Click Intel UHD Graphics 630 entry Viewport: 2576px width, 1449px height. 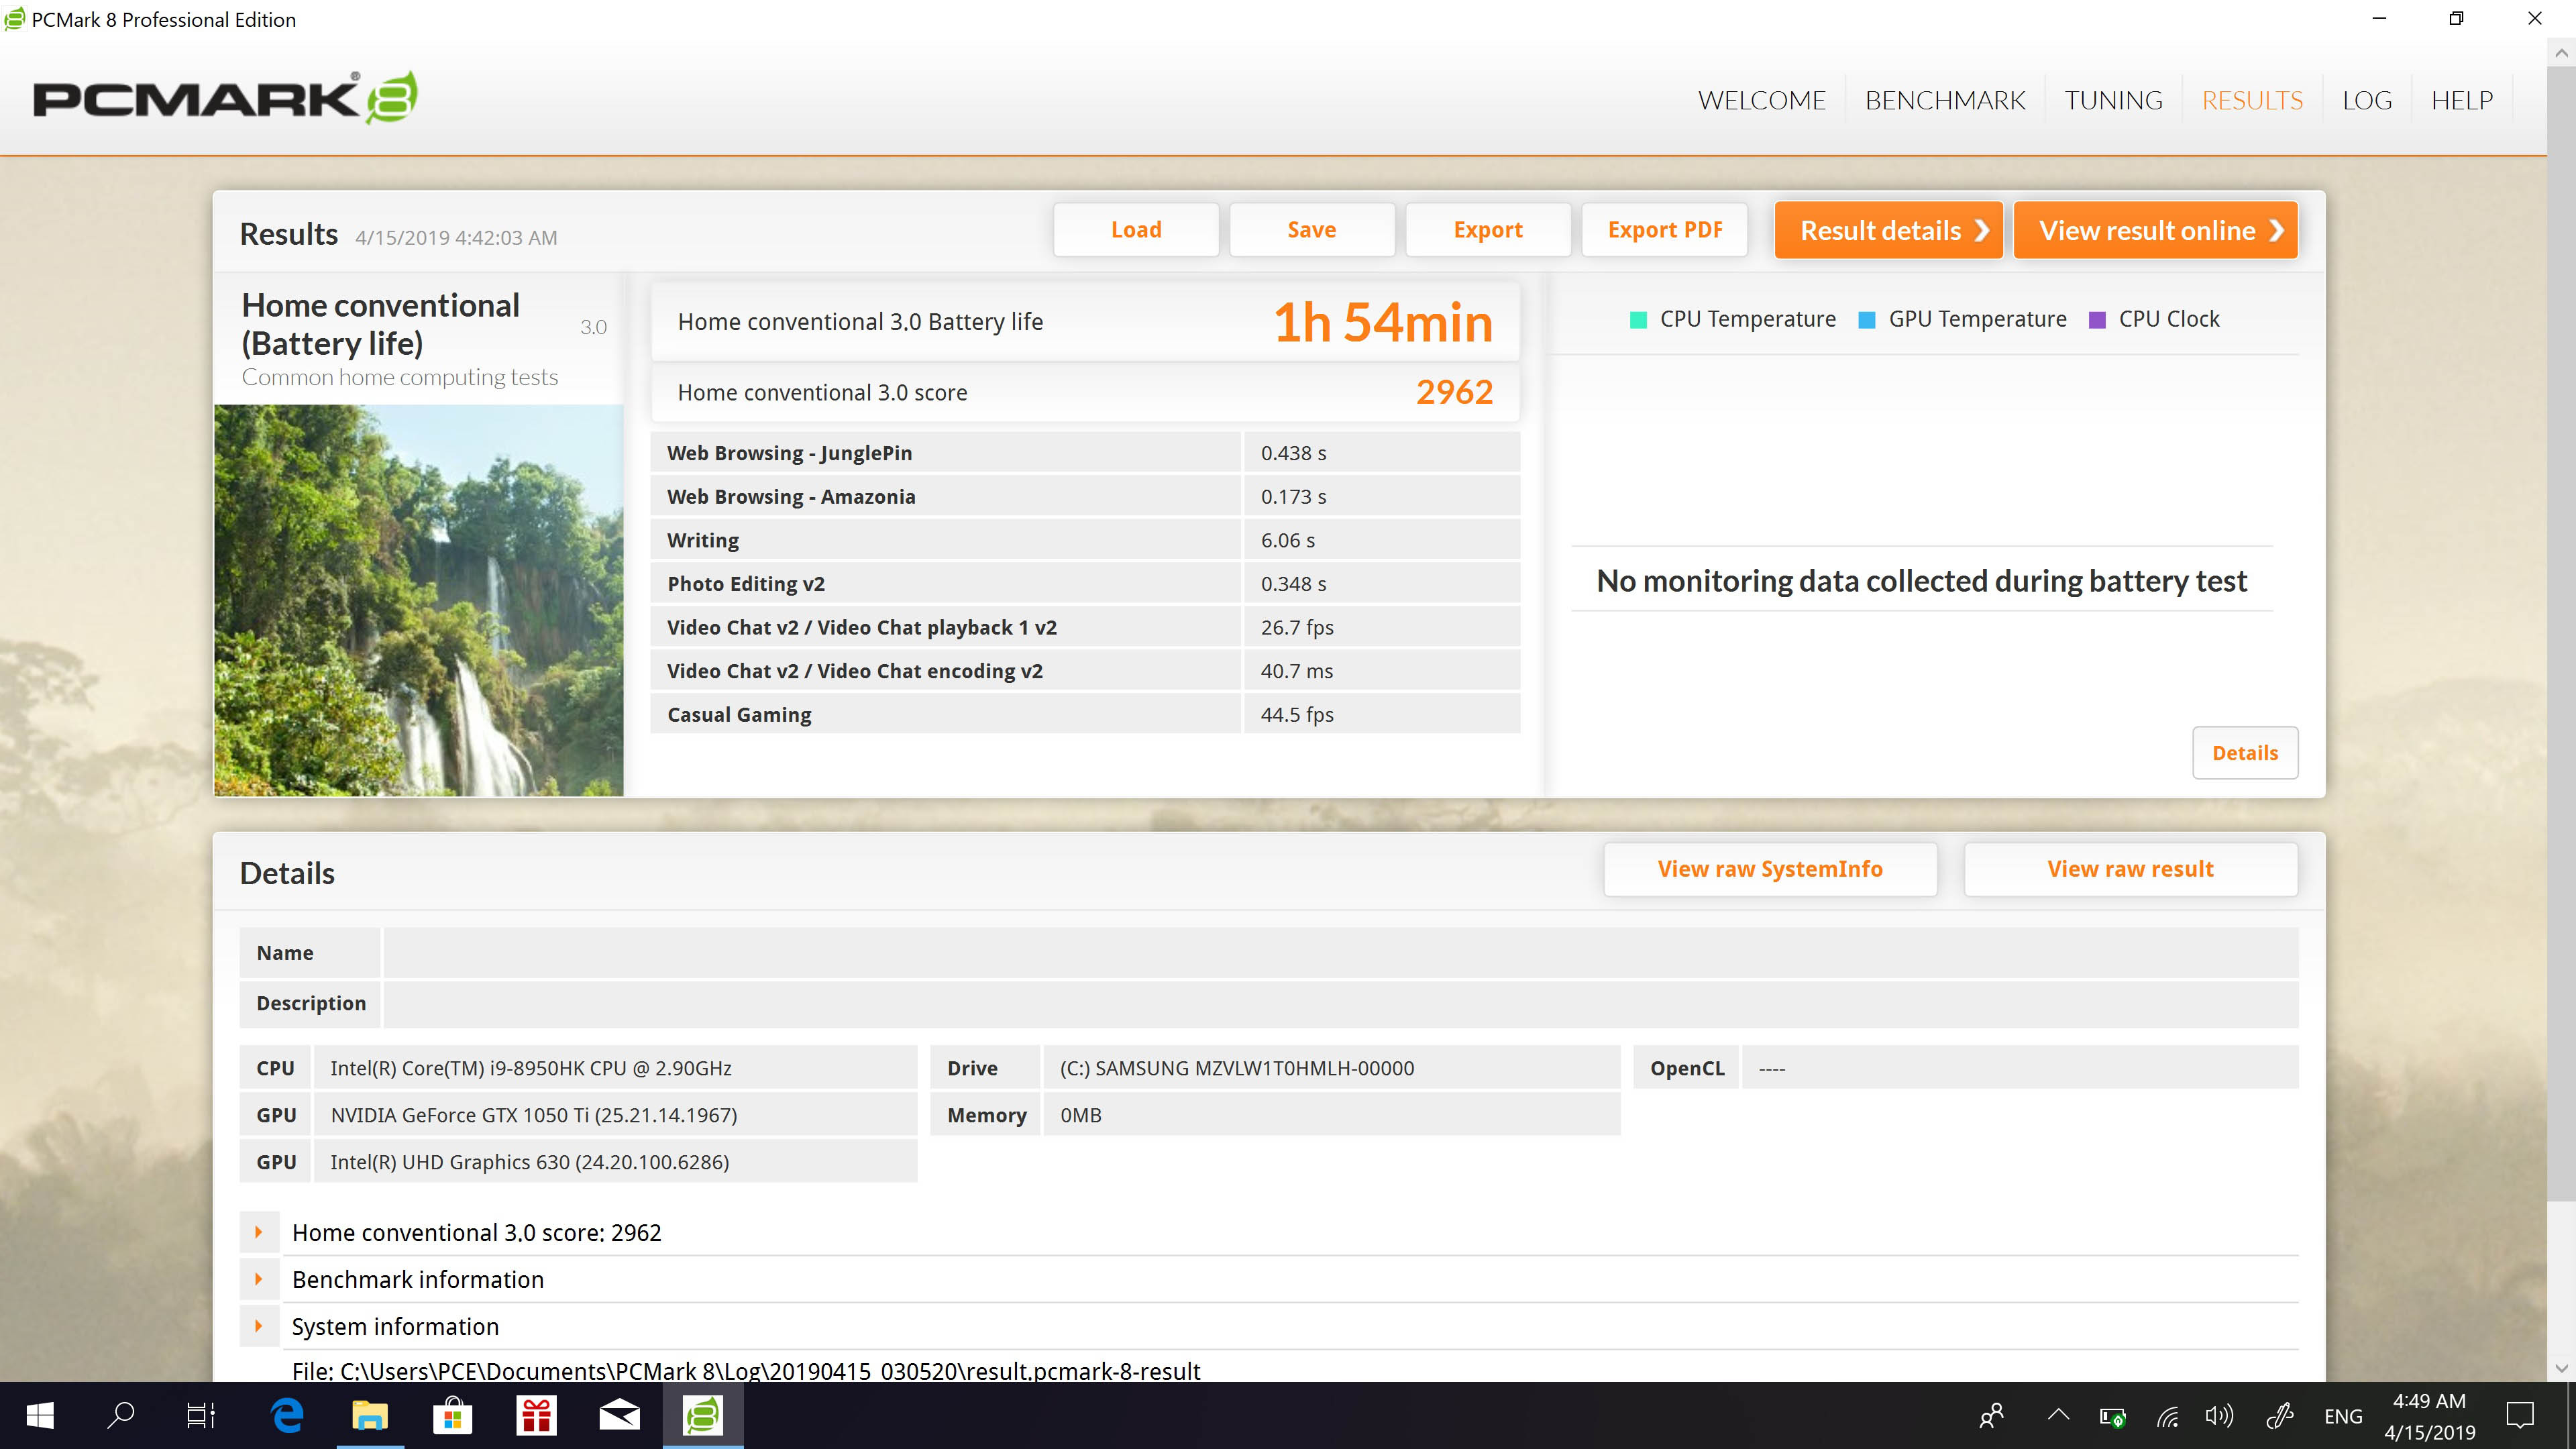pos(615,1162)
